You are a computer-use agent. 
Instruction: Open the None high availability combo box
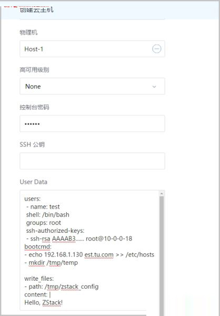pyautogui.click(x=92, y=86)
